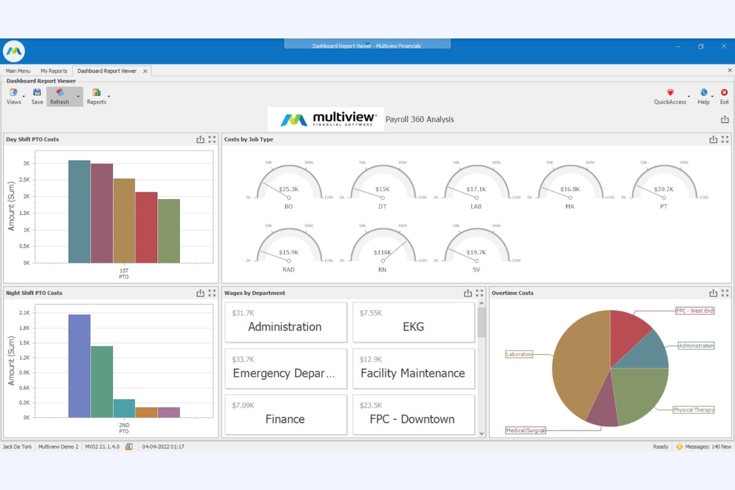Export the Day Shift PTO Costs chart
The width and height of the screenshot is (735, 490).
coord(201,140)
